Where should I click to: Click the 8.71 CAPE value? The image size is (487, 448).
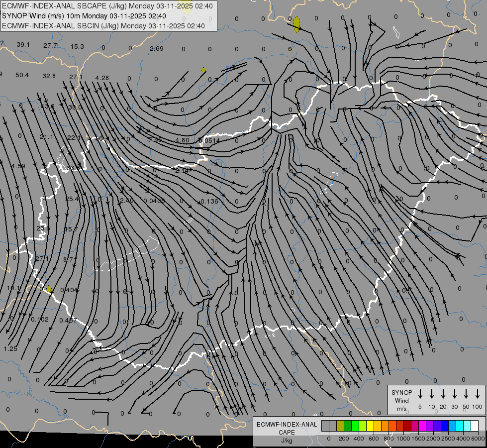[70, 260]
